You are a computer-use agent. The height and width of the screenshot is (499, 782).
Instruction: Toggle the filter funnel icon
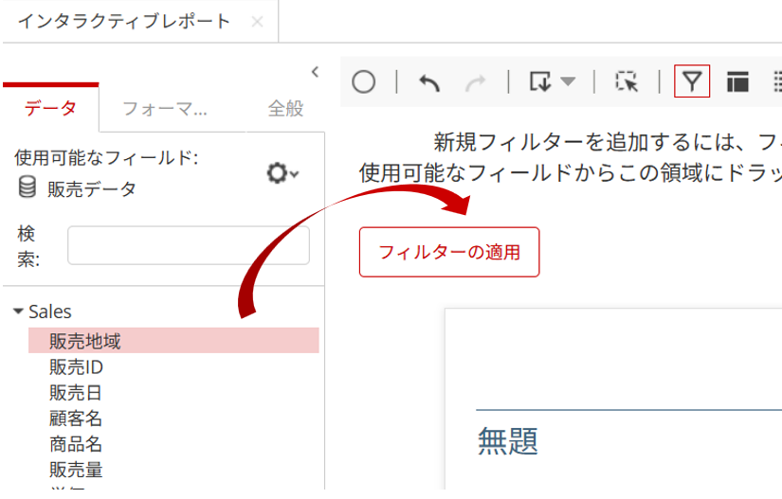click(x=692, y=81)
